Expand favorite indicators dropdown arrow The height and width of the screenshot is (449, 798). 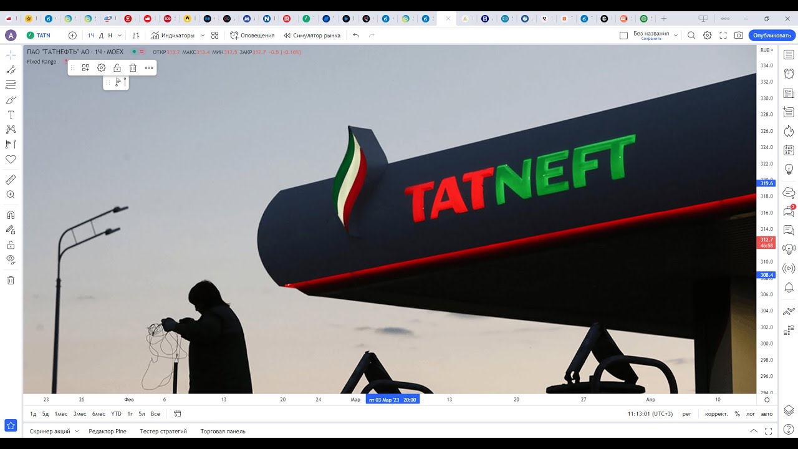[203, 36]
